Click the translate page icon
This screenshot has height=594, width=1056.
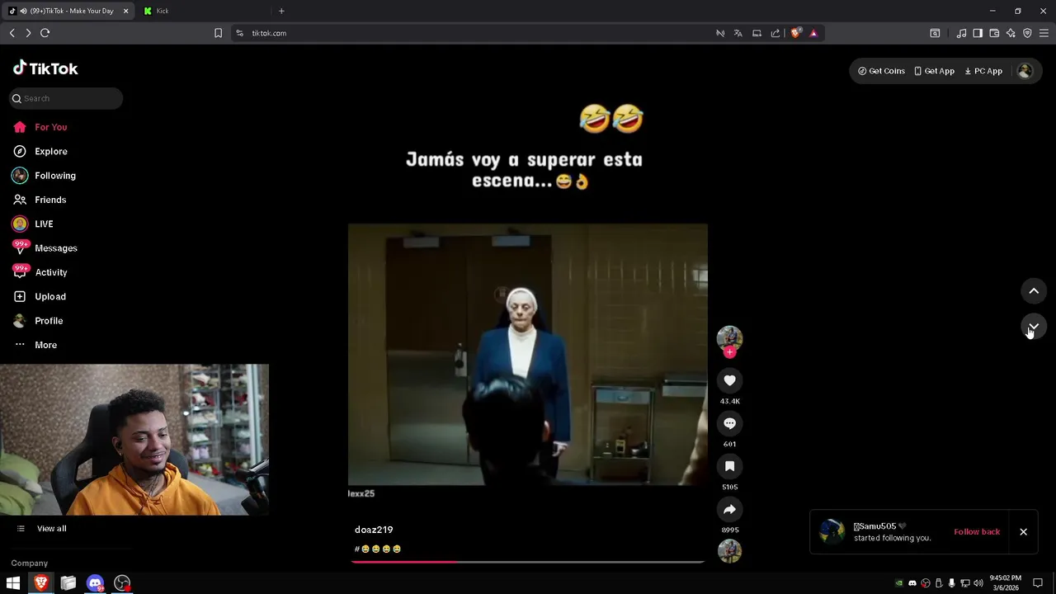(738, 33)
